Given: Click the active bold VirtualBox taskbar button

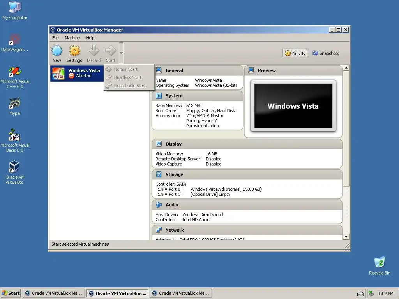Looking at the screenshot, I should pyautogui.click(x=118, y=293).
